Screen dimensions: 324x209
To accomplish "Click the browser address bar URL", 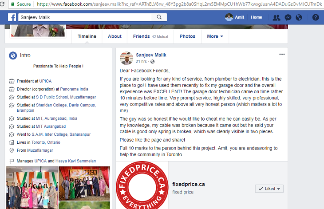I will pyautogui.click(x=178, y=4).
